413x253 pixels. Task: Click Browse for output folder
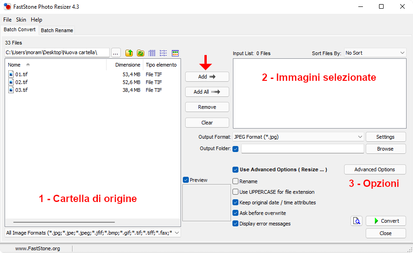385,149
